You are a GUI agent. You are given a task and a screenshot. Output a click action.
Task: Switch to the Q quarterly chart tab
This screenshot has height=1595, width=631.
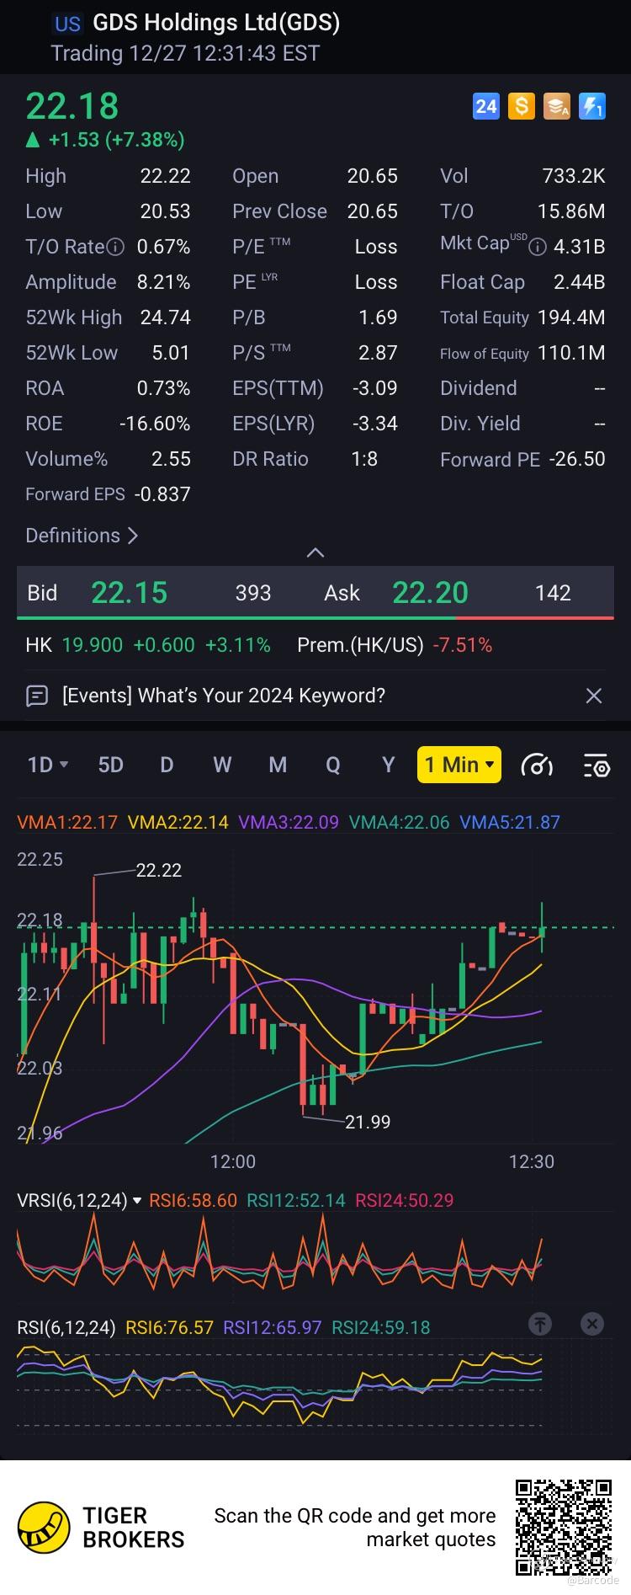(333, 765)
